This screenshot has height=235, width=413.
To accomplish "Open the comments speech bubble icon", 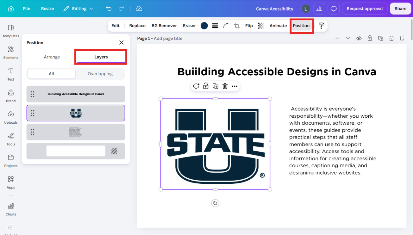I will click(334, 9).
